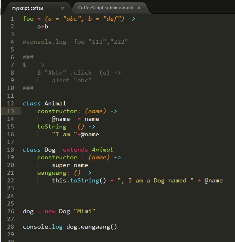Click the commented '#console.log' line

[75, 42]
